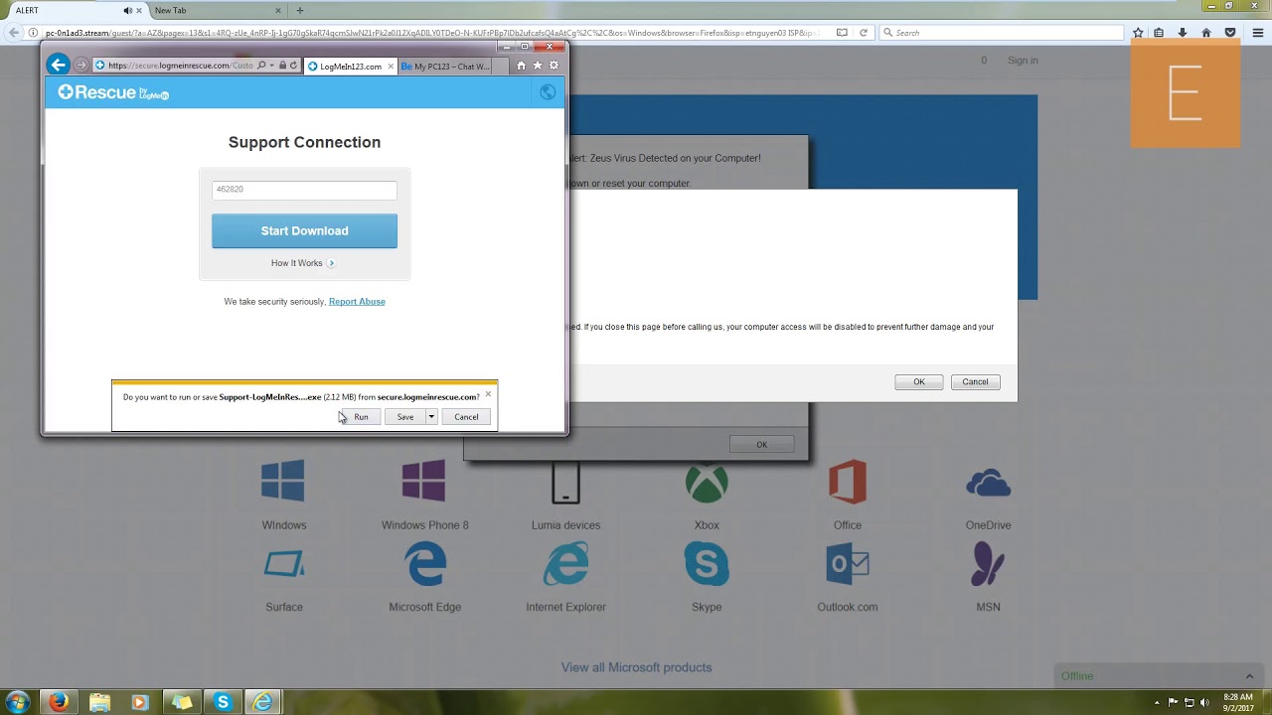Show Firefox bookmarks list icon
Image resolution: width=1272 pixels, height=715 pixels.
[x=1159, y=33]
